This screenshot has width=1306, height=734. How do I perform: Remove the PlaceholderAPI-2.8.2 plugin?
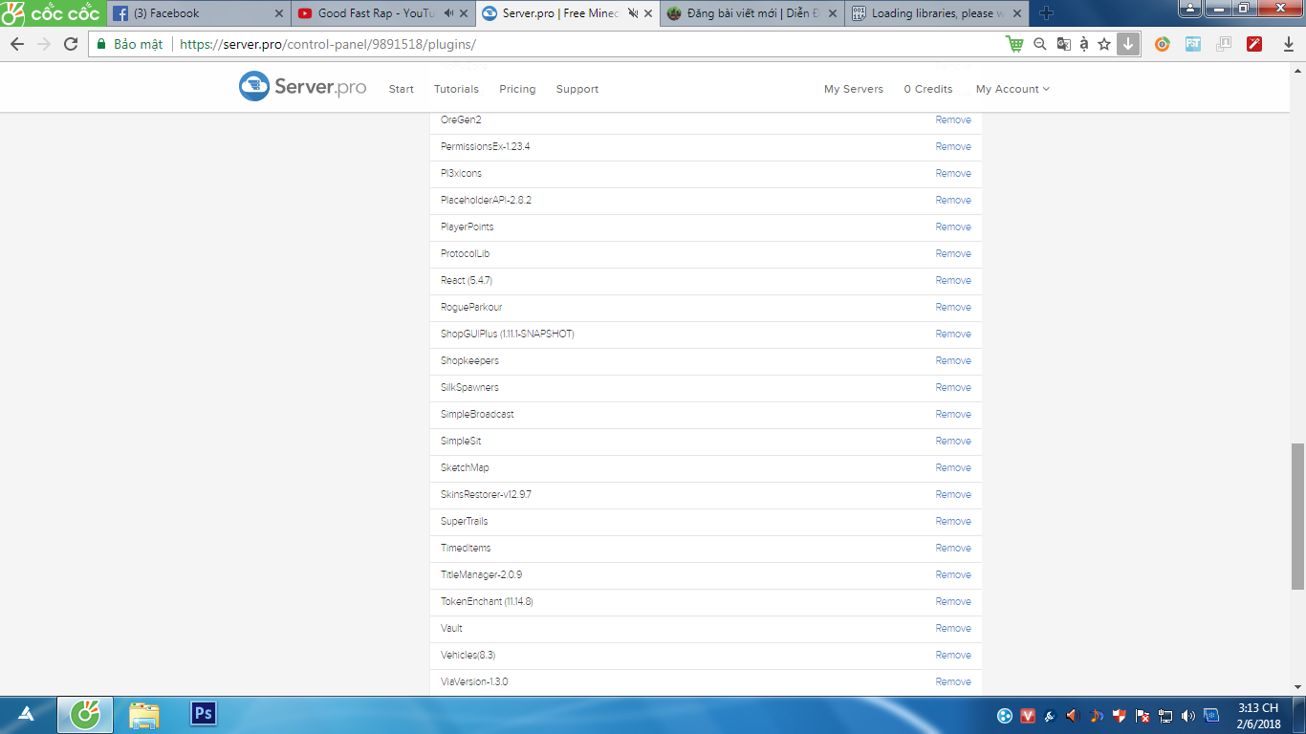click(x=953, y=200)
